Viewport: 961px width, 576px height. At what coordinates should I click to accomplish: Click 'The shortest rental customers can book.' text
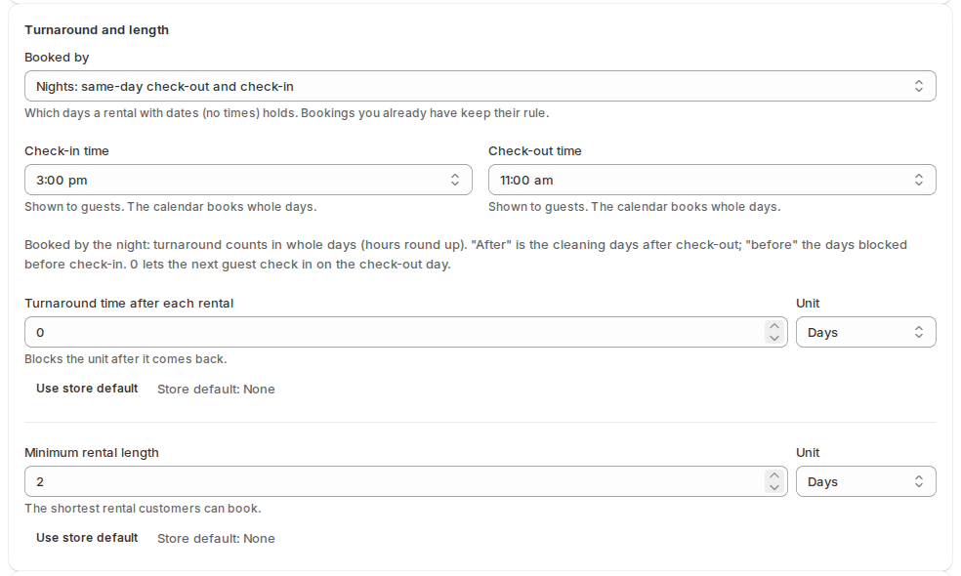(143, 509)
